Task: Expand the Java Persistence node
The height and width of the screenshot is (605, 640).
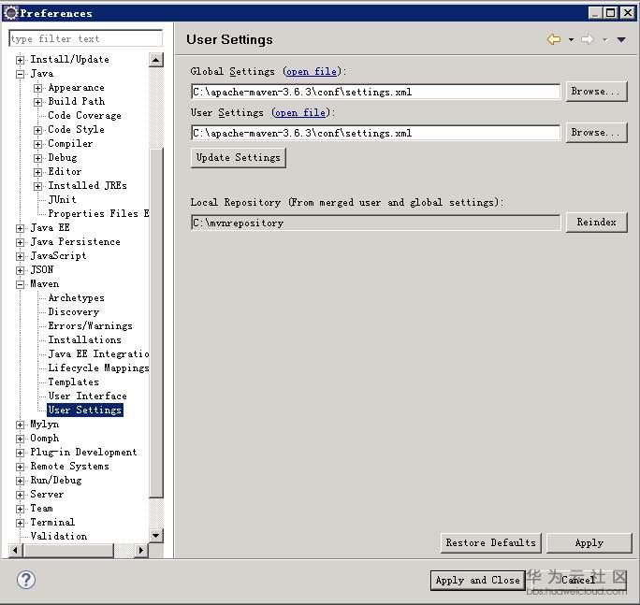Action: (20, 242)
